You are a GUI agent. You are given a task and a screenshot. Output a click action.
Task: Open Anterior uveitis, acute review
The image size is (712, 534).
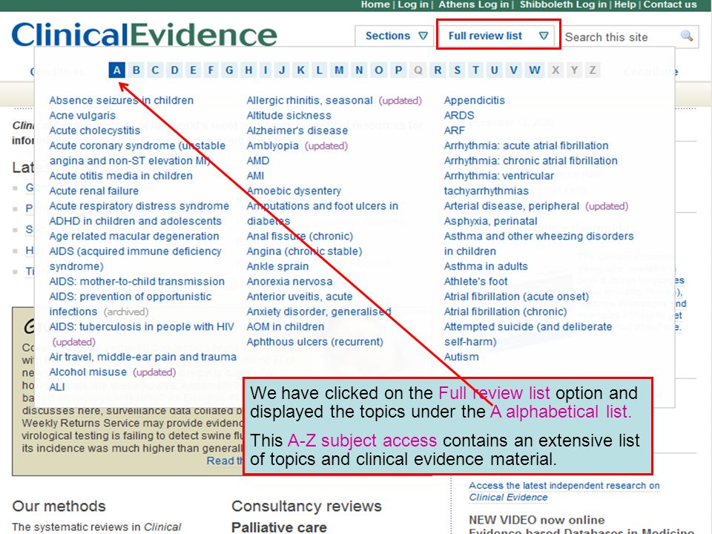coord(299,297)
